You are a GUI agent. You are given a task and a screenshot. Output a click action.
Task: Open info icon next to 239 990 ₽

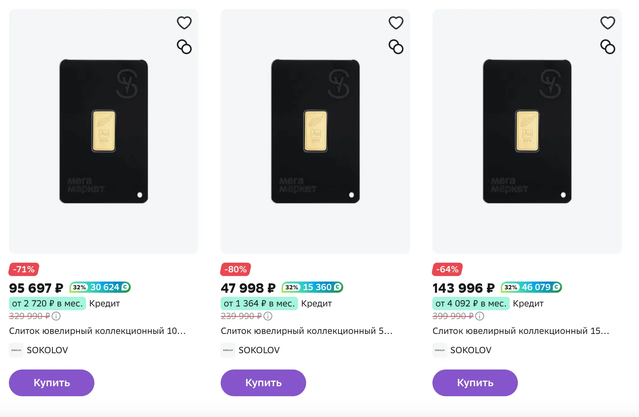[x=268, y=316]
